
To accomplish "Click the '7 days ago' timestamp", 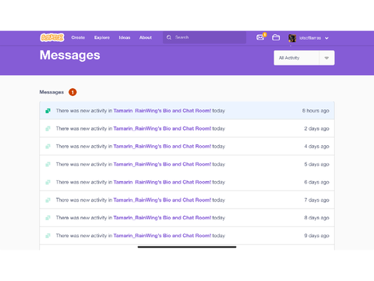I will pyautogui.click(x=316, y=200).
